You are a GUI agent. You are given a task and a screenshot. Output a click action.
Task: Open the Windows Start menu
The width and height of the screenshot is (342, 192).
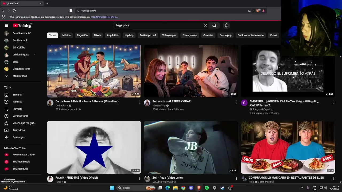click(112, 188)
